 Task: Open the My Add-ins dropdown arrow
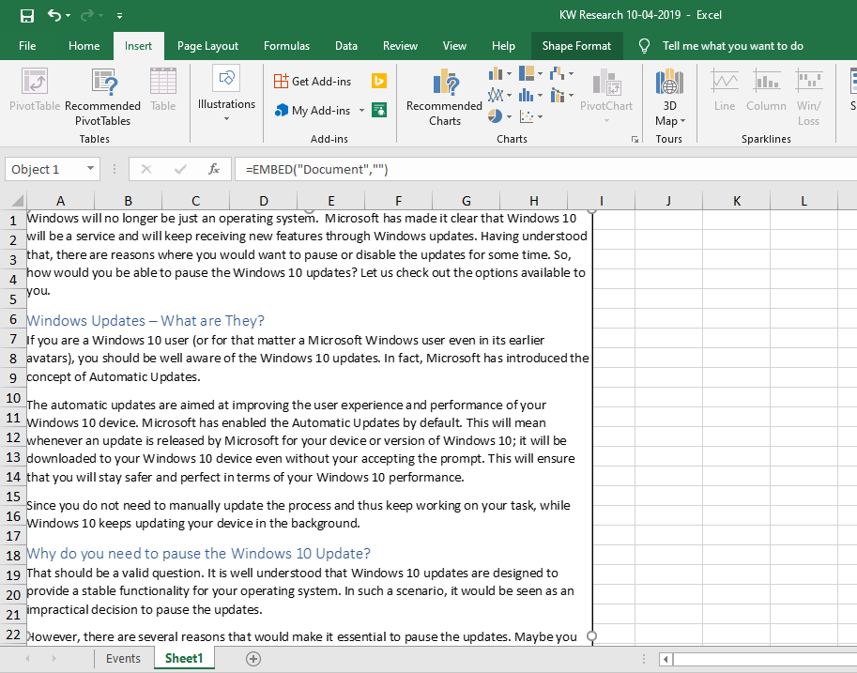click(x=361, y=111)
